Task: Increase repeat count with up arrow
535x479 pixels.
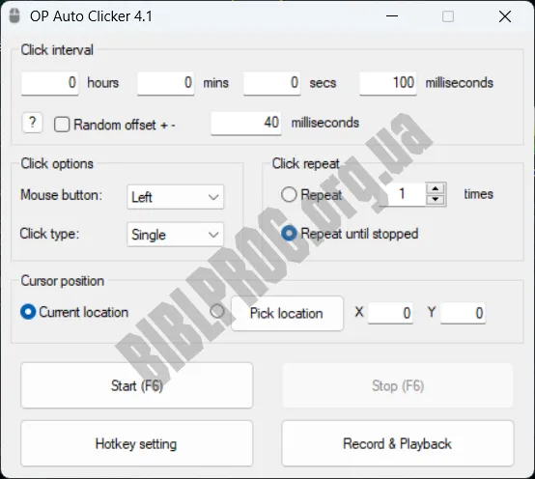Action: click(435, 188)
